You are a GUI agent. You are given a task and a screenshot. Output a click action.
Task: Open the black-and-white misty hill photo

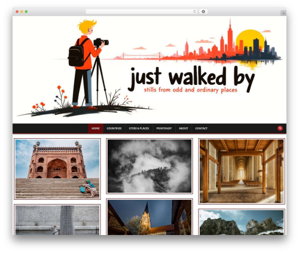149,166
